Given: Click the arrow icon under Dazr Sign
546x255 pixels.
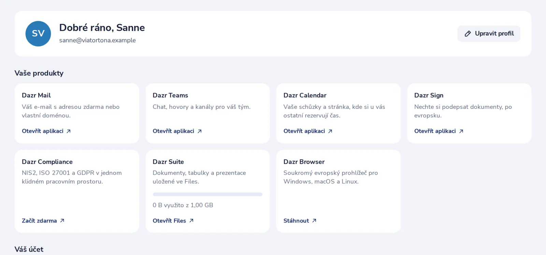Looking at the screenshot, I should (x=461, y=131).
